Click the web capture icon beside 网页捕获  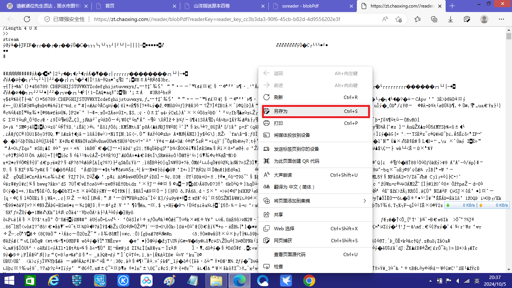pyautogui.click(x=267, y=240)
